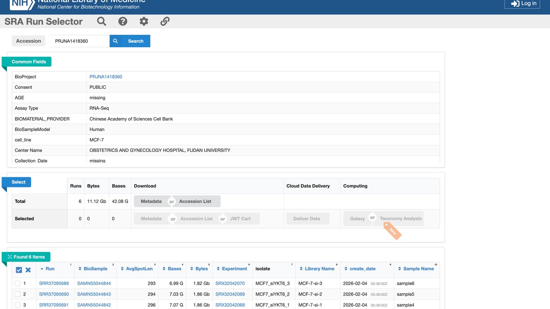Sort by create_date column
Image resolution: width=550 pixels, height=309 pixels.
click(x=363, y=269)
